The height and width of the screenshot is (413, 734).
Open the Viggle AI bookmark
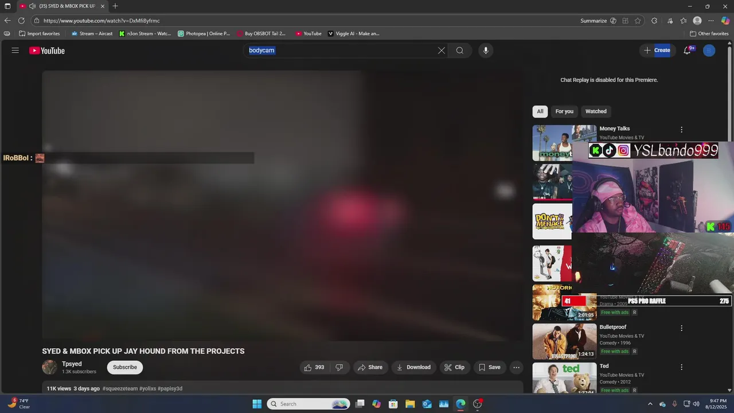click(x=353, y=33)
